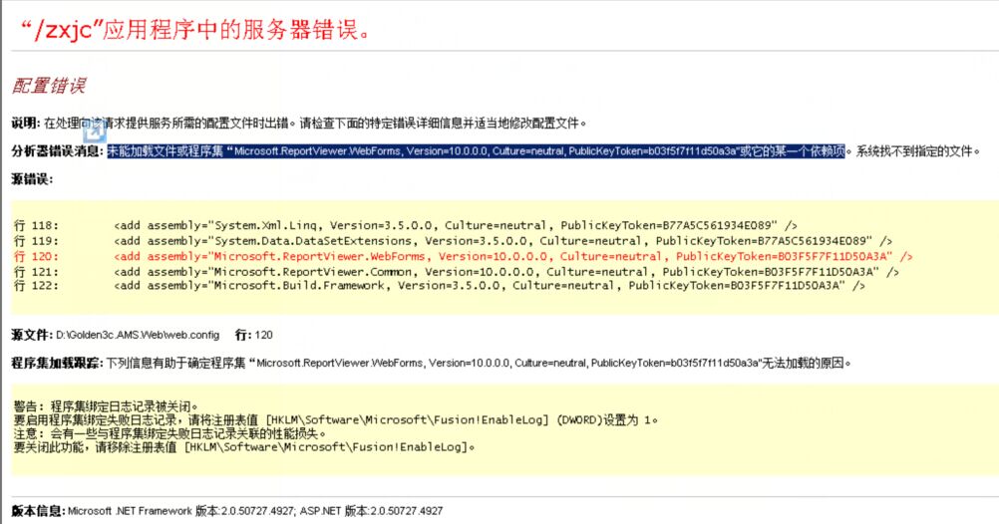Click the 程序集加载跟踪 label
The image size is (999, 524).
(57, 363)
